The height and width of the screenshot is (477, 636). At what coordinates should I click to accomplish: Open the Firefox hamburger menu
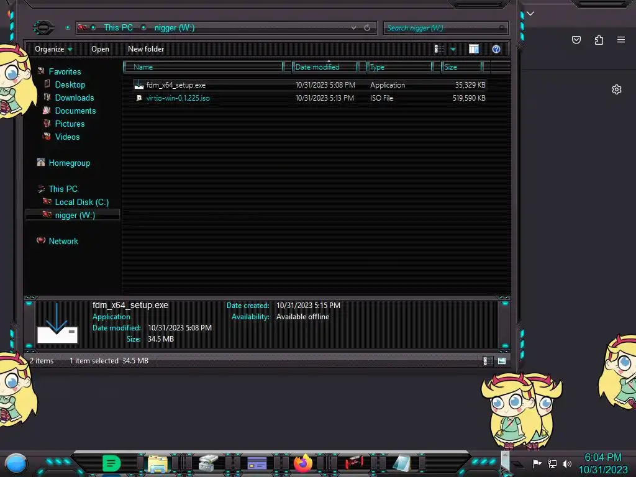[x=621, y=40]
